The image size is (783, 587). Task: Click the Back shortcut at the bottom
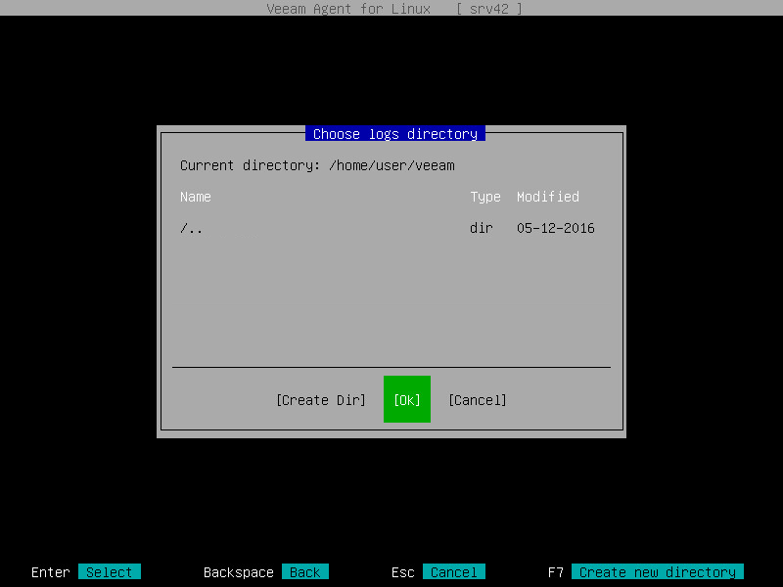click(x=303, y=572)
